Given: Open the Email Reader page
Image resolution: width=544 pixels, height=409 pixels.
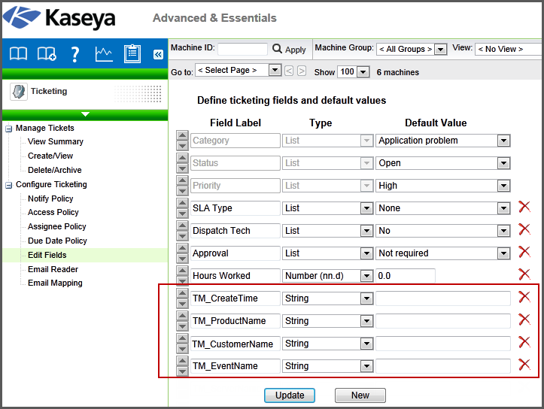Looking at the screenshot, I should (53, 269).
